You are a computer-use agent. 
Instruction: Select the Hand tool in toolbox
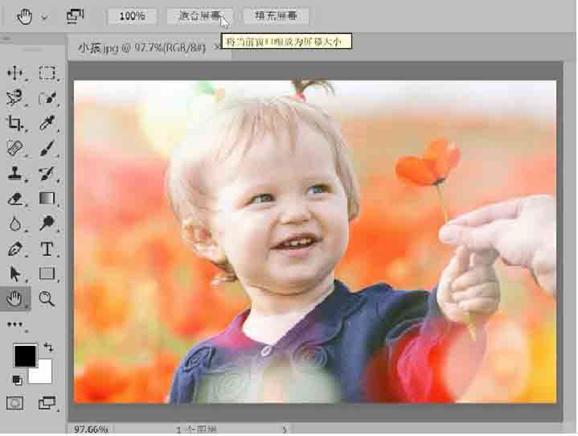coord(14,298)
